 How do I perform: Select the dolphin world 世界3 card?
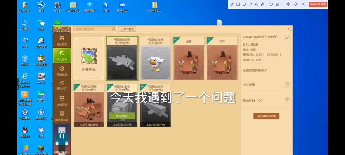coord(122,59)
